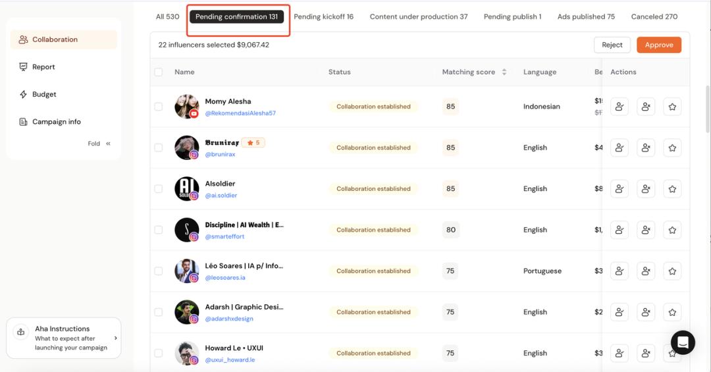Open the chat support bubble
This screenshot has width=711, height=372.
click(683, 342)
